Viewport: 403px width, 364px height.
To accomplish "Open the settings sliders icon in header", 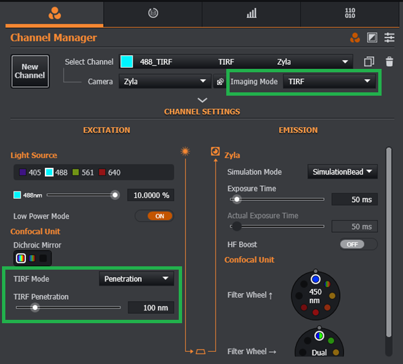I will point(390,38).
